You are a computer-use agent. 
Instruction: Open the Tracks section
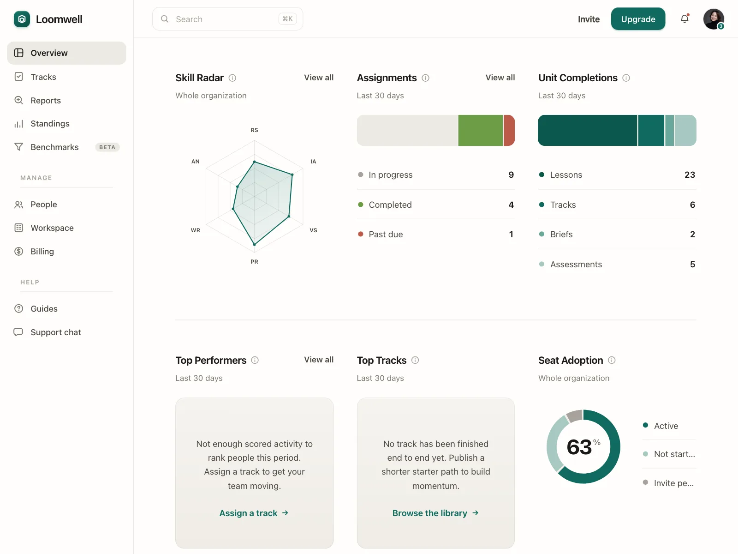pos(66,77)
